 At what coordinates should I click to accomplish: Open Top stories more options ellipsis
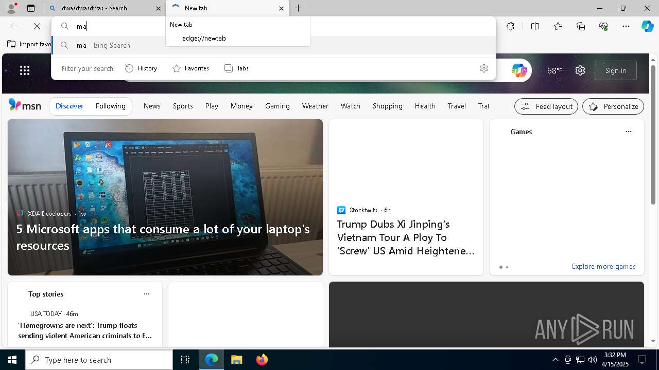tap(146, 294)
